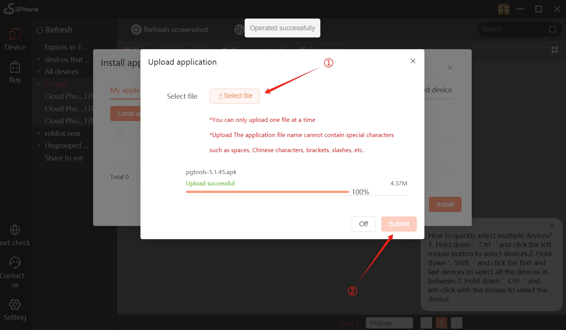Select the 'Share to me' tree item
Image resolution: width=566 pixels, height=330 pixels.
coord(64,158)
